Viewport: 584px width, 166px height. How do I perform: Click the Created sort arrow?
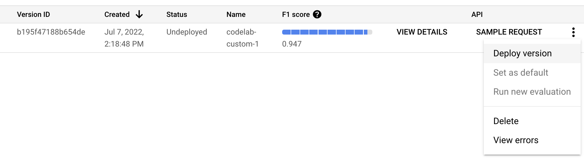(139, 14)
